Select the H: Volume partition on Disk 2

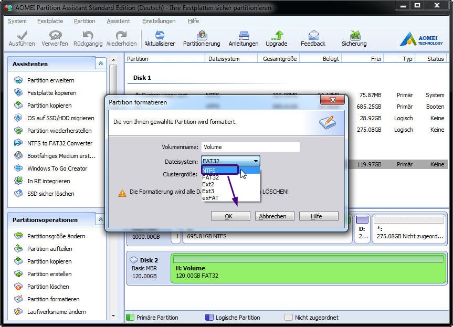point(309,269)
